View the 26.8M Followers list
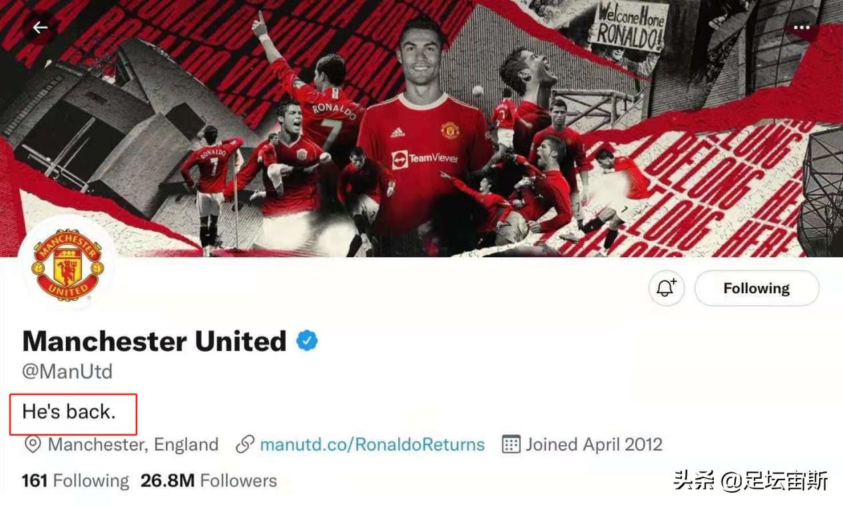The width and height of the screenshot is (843, 506). click(x=208, y=481)
